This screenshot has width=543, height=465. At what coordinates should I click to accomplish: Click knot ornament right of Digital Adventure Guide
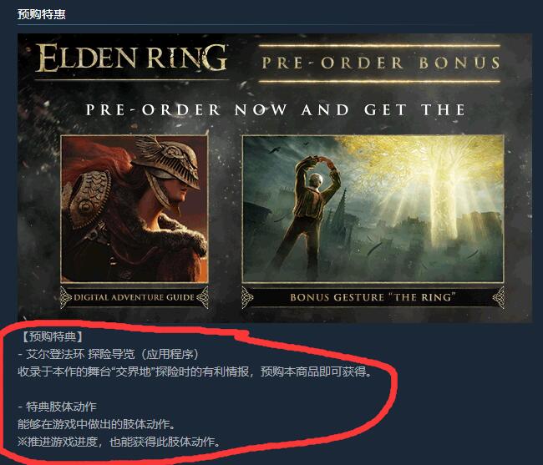click(x=203, y=297)
